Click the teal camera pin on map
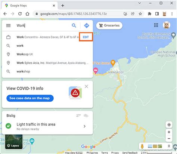Screen dimensions: 177x154 point(32,141)
